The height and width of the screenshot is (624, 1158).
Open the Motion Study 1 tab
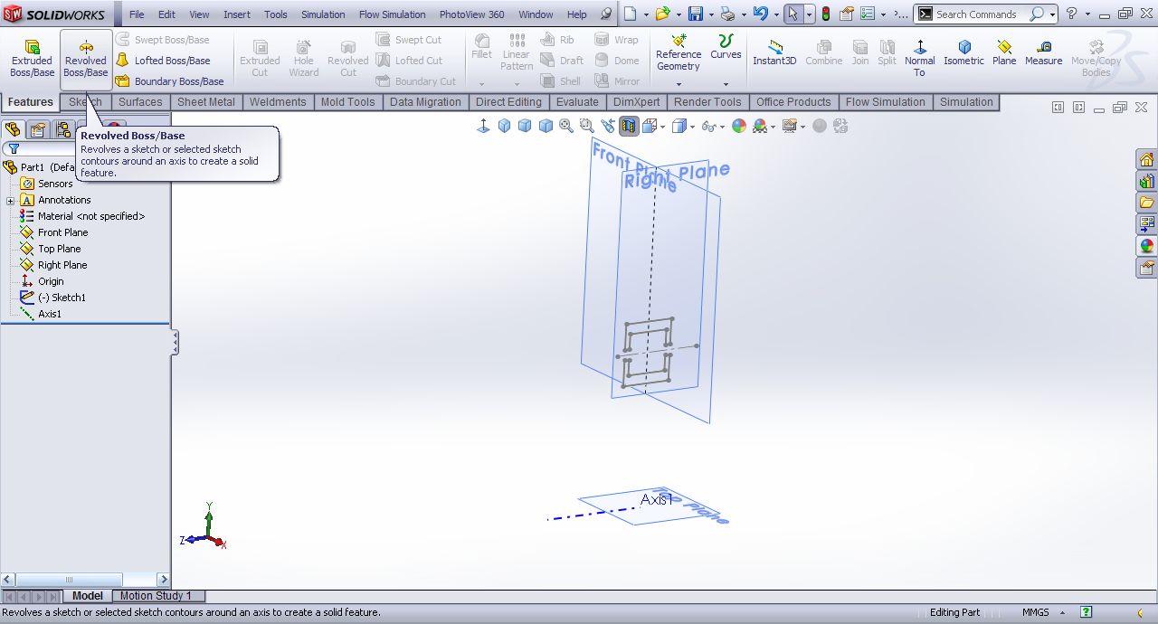pos(157,596)
